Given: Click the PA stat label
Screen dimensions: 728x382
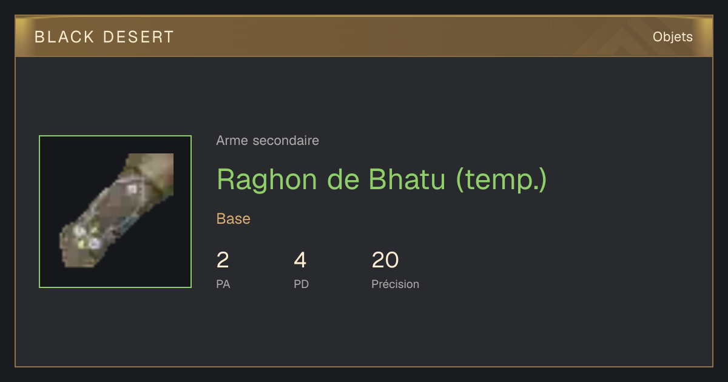Looking at the screenshot, I should click(223, 284).
